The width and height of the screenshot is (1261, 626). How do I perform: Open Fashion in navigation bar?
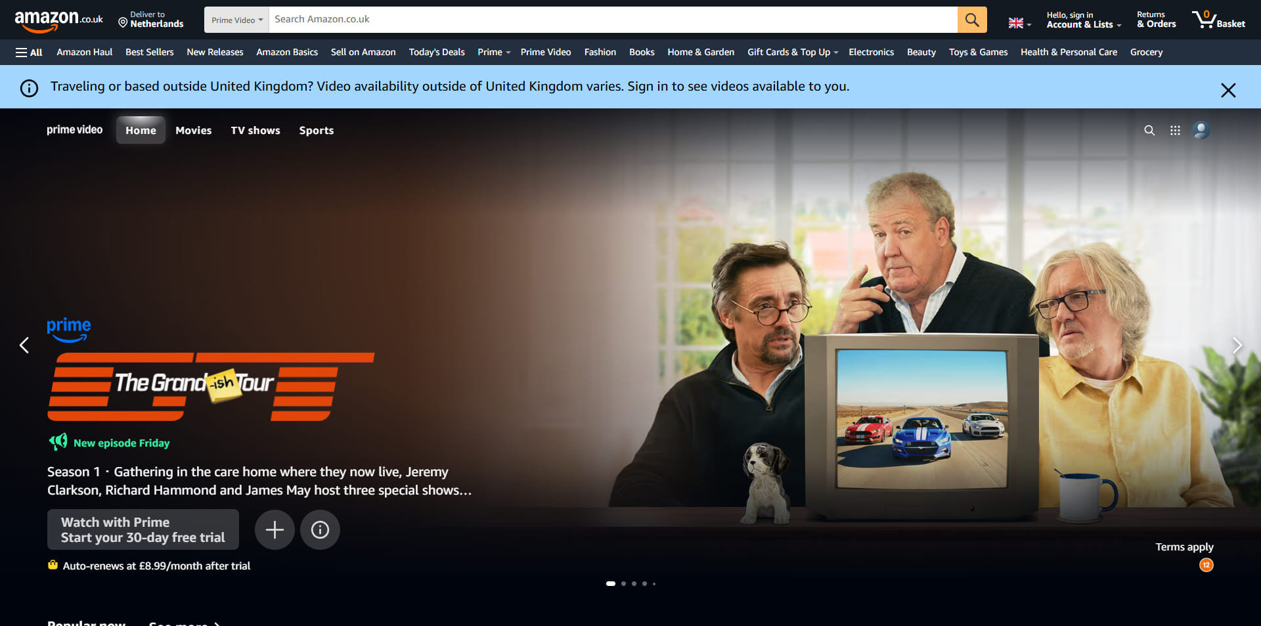pyautogui.click(x=600, y=52)
